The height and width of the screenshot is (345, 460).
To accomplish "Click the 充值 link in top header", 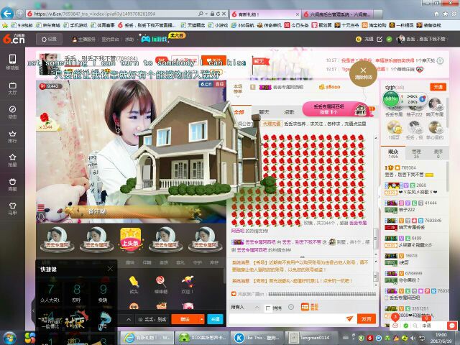I will point(369,39).
